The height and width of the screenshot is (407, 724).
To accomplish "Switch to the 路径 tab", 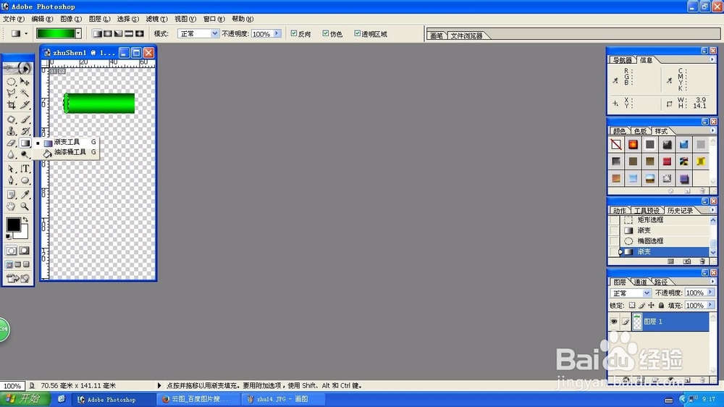I will [x=661, y=282].
